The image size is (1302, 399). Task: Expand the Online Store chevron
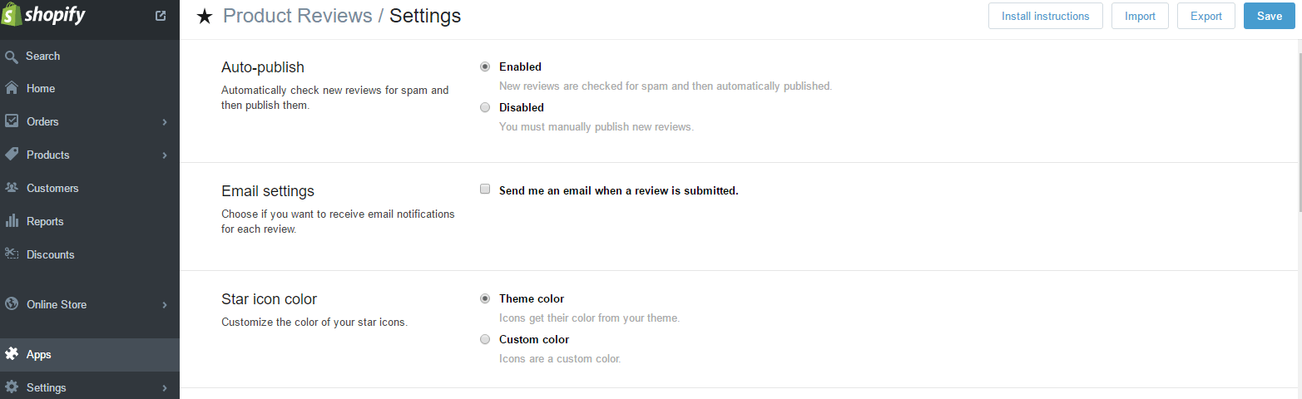(165, 305)
